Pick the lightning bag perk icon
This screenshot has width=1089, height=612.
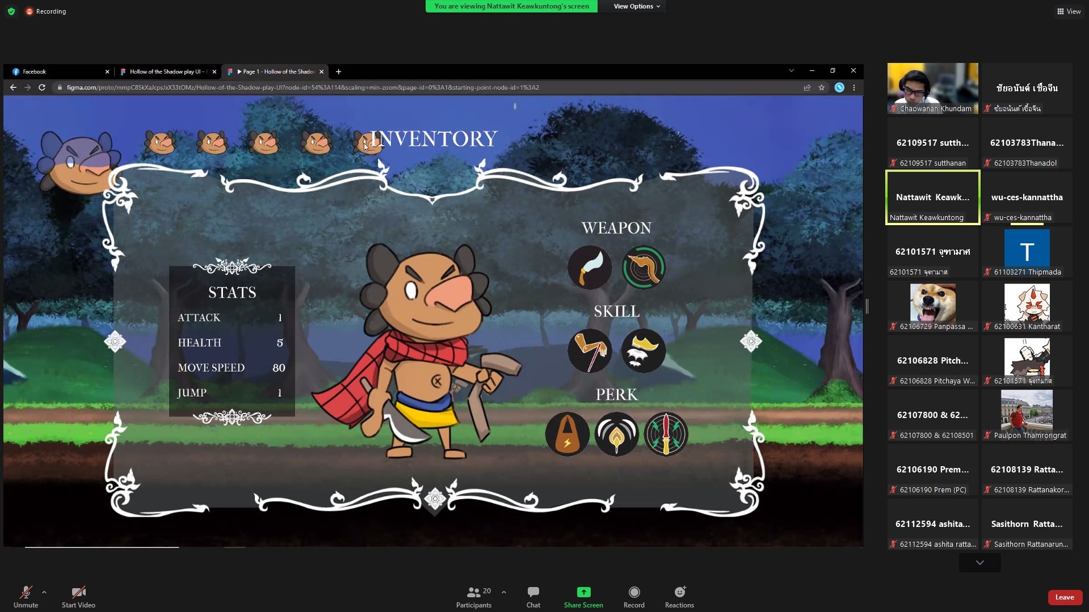(567, 434)
